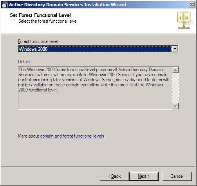Viewport: 197px width, 186px height.
Task: Click the Details scrollbar track
Action: 175,88
